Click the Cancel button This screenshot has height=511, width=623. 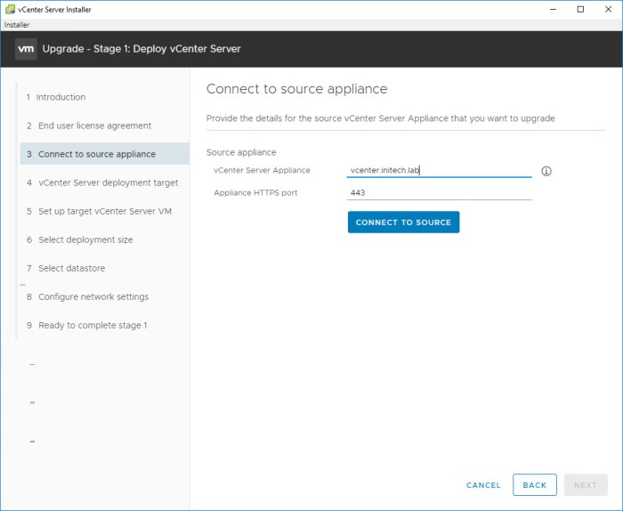(483, 485)
